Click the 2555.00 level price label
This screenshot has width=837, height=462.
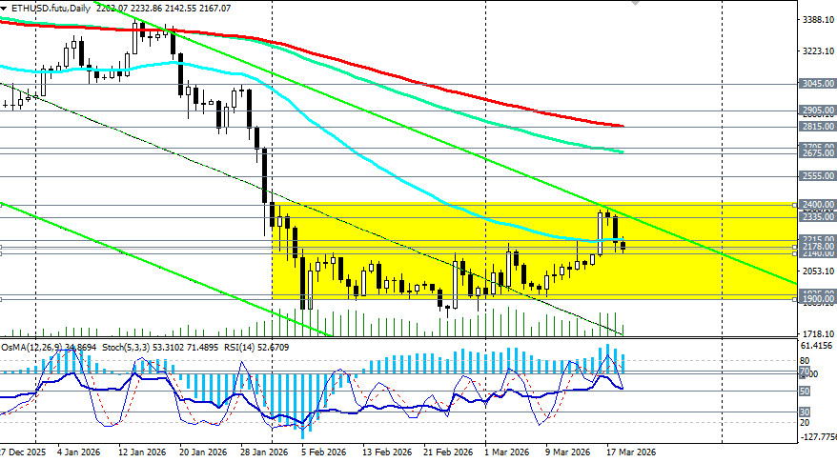[818, 176]
